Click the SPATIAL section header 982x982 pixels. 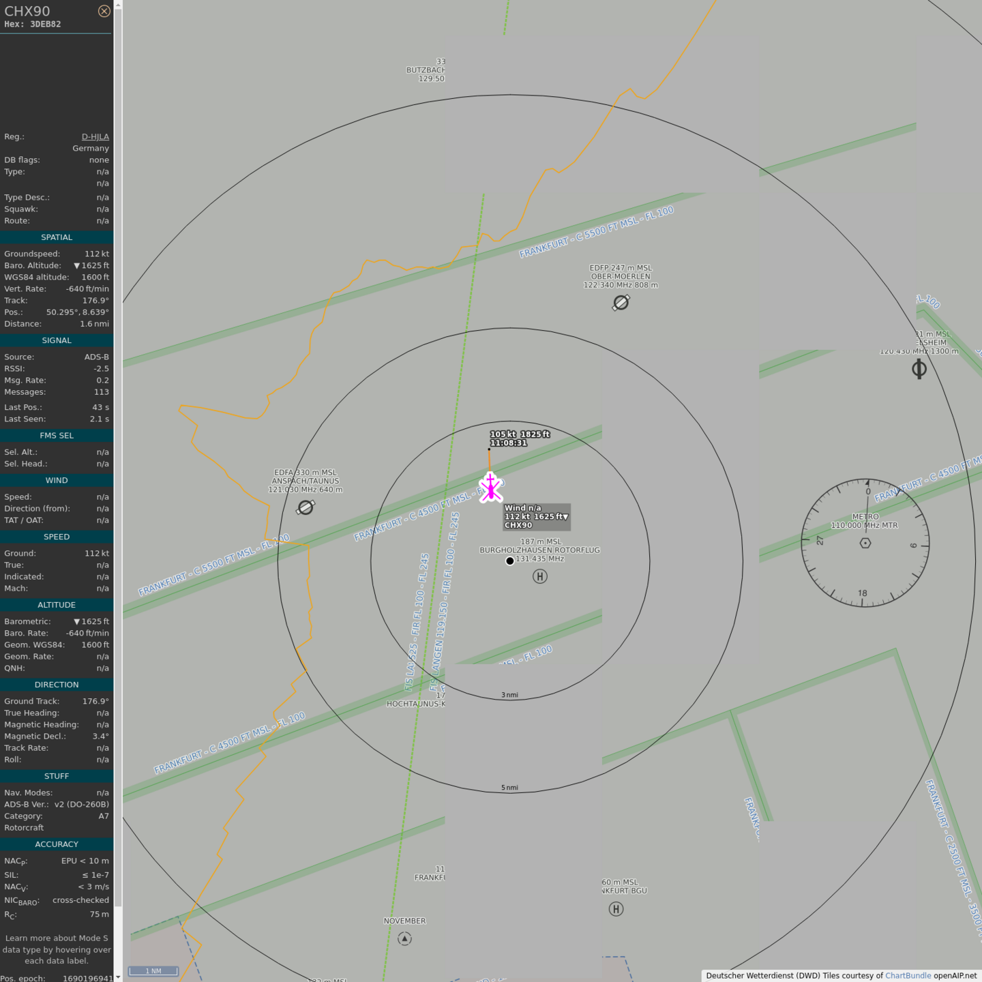[57, 237]
